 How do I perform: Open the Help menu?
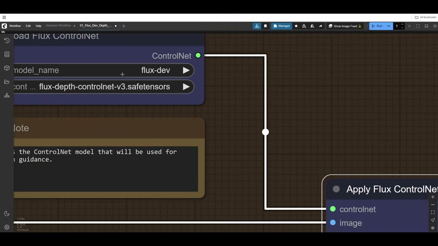point(38,26)
